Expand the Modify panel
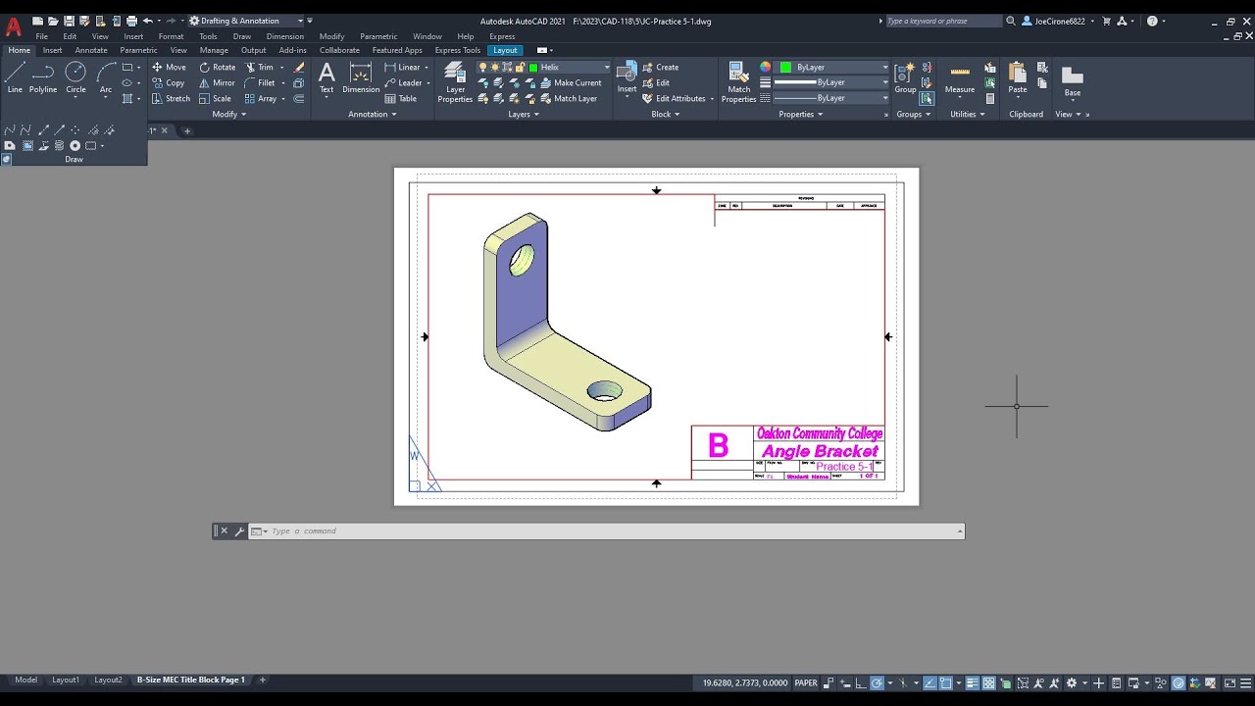 (x=229, y=114)
